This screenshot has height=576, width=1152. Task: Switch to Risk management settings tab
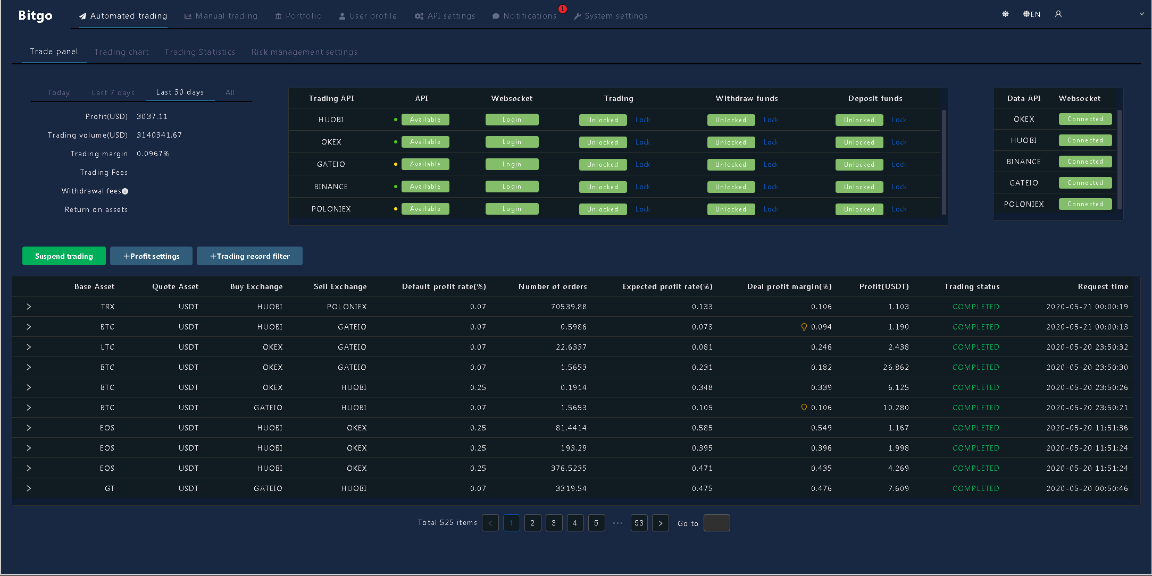point(304,52)
